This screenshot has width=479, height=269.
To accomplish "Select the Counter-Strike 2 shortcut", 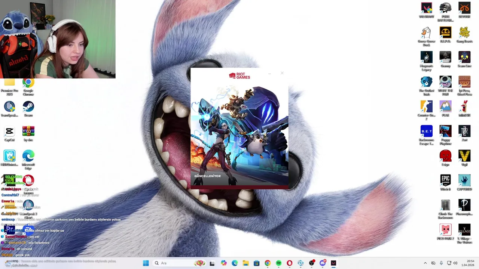I will click(426, 111).
